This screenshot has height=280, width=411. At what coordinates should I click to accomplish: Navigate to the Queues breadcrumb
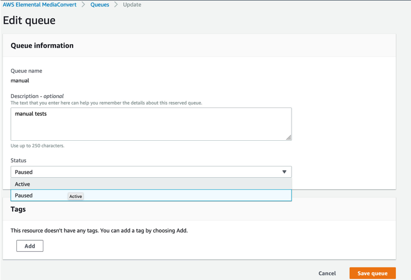point(99,5)
